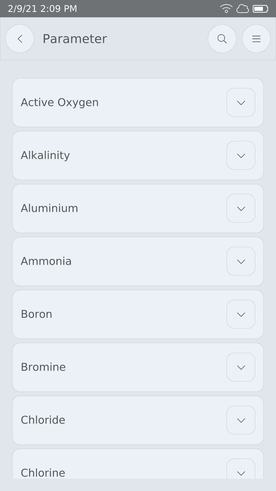Screen dimensions: 276x491
Task: Expand the Active Oxygen chevron
Action: coord(241,102)
